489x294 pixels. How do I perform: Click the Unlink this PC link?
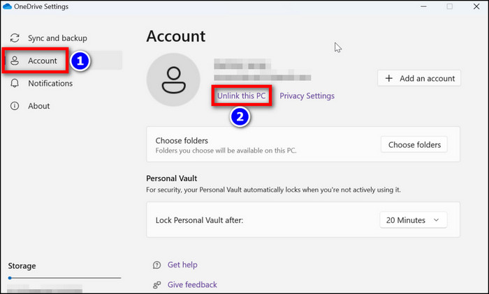tap(242, 96)
